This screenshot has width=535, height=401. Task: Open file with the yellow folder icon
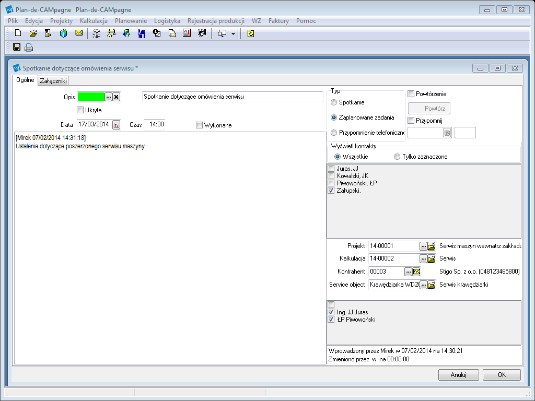[33, 33]
